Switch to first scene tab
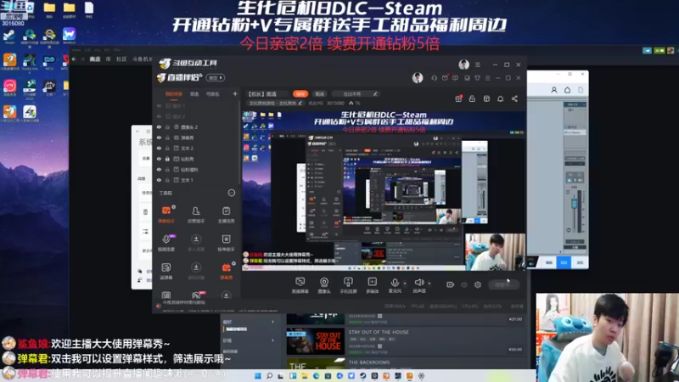Image resolution: width=679 pixels, height=382 pixels. click(174, 93)
